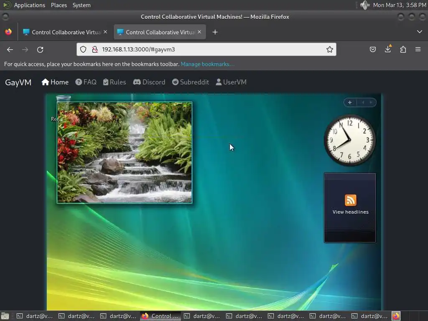
Task: Open the Extensions panel
Action: 403,49
